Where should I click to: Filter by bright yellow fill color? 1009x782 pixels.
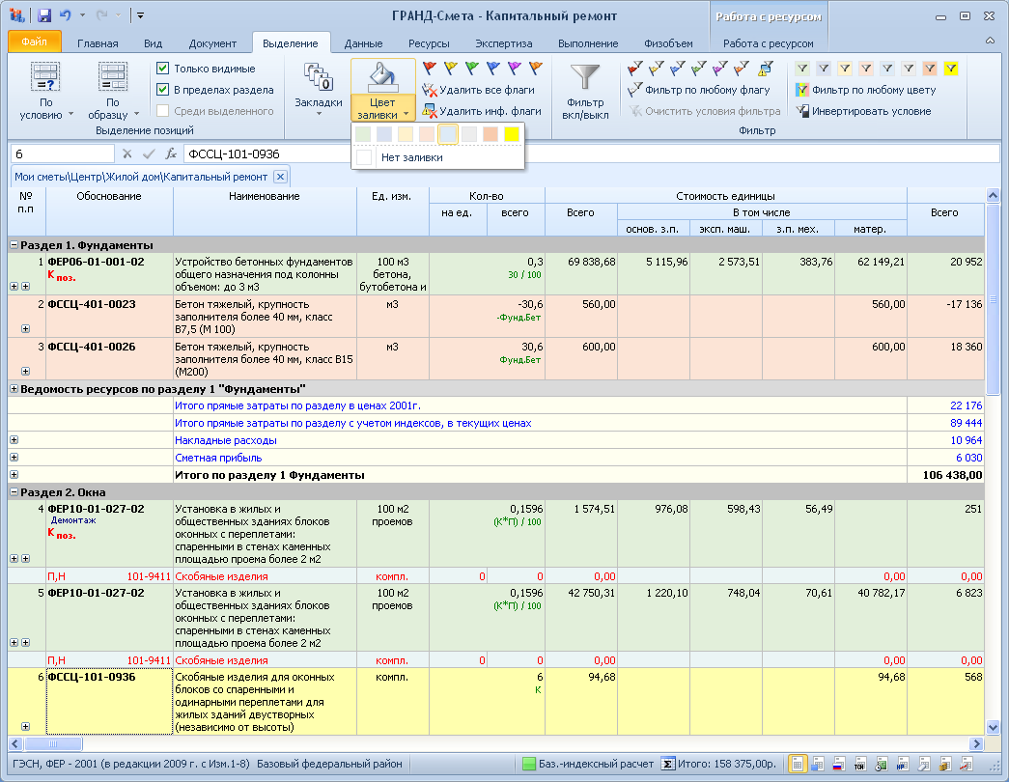pos(951,69)
